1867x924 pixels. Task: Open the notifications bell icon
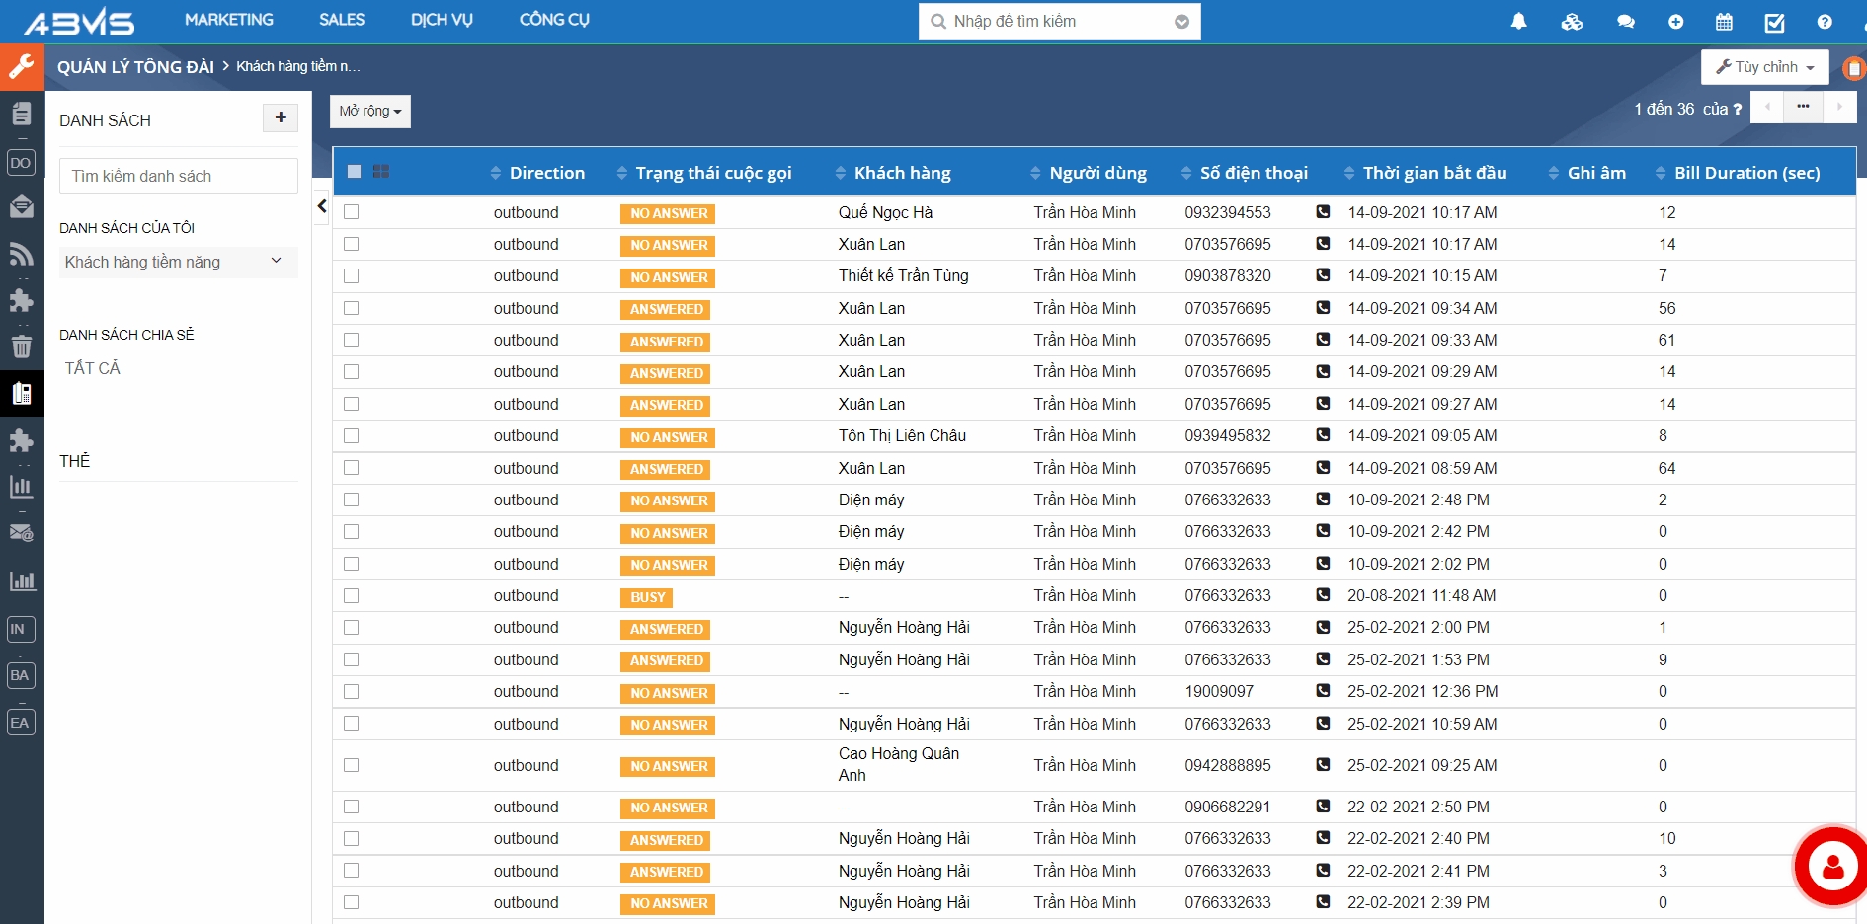point(1518,22)
